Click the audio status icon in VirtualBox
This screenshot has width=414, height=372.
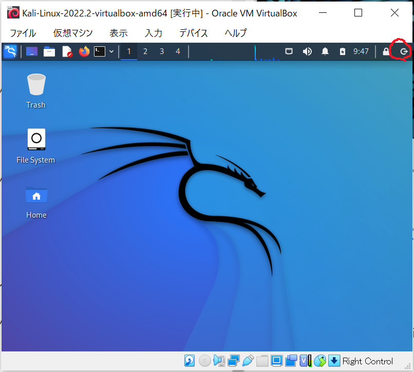click(x=219, y=361)
